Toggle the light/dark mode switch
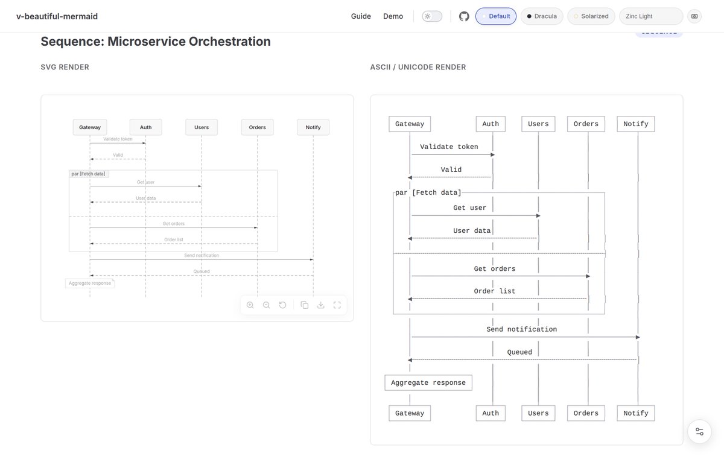Screen dimensions: 724x456 [432, 16]
